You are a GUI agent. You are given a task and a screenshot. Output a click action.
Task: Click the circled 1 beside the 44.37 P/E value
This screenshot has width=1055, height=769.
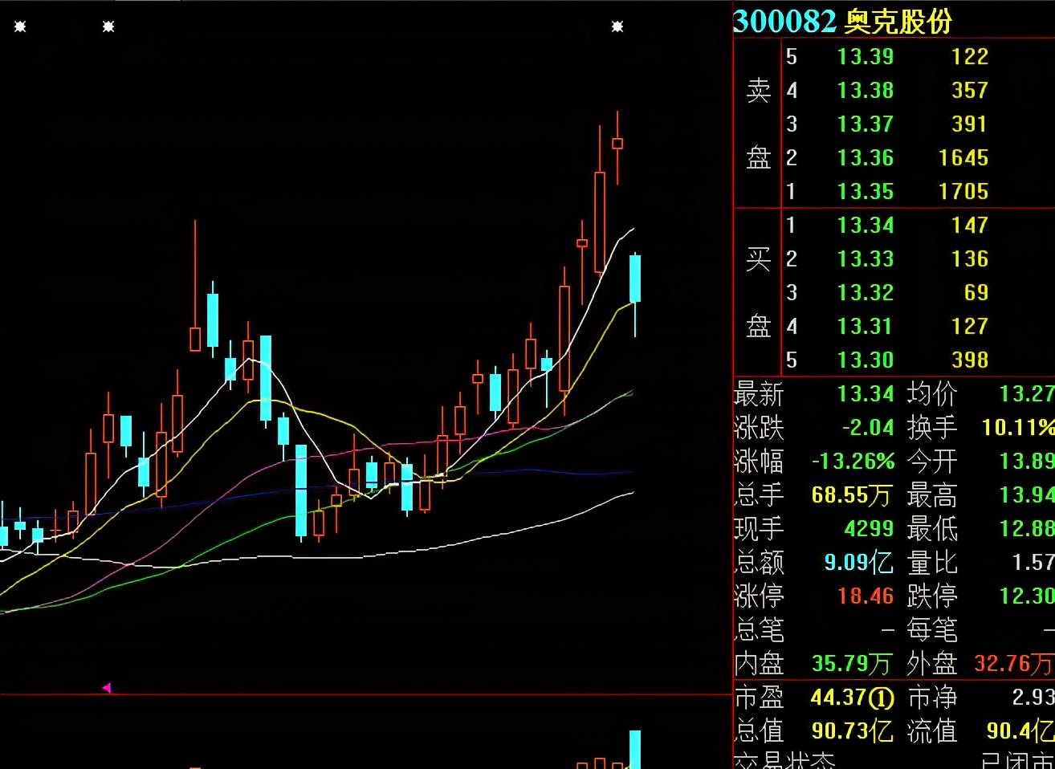click(882, 697)
